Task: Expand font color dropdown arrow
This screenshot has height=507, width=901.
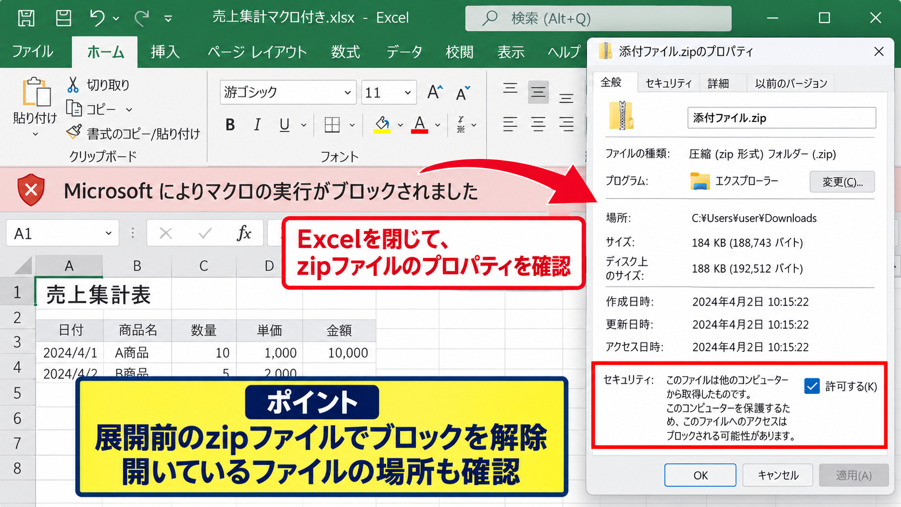Action: coord(438,125)
